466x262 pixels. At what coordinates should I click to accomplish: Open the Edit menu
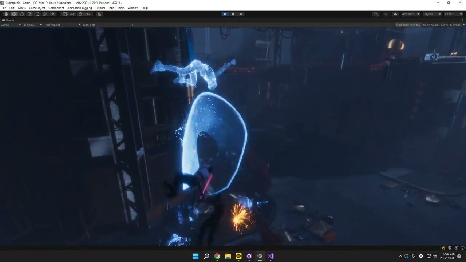coord(12,8)
